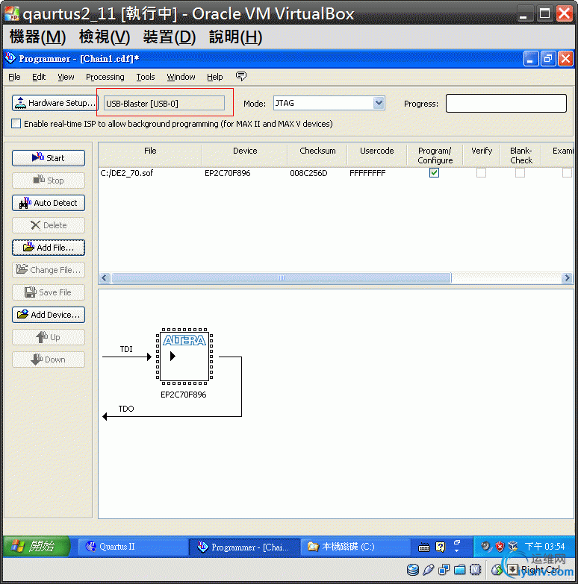
Task: Open VirtualBox 機器(M) menu
Action: click(x=37, y=37)
